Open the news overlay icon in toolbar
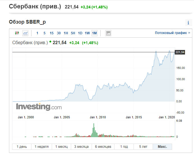The image size is (194, 154). point(108,33)
